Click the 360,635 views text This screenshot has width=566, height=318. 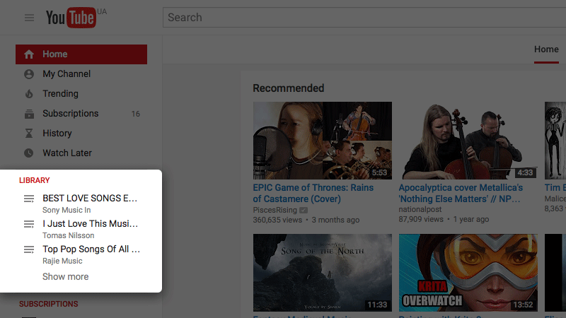click(x=277, y=220)
